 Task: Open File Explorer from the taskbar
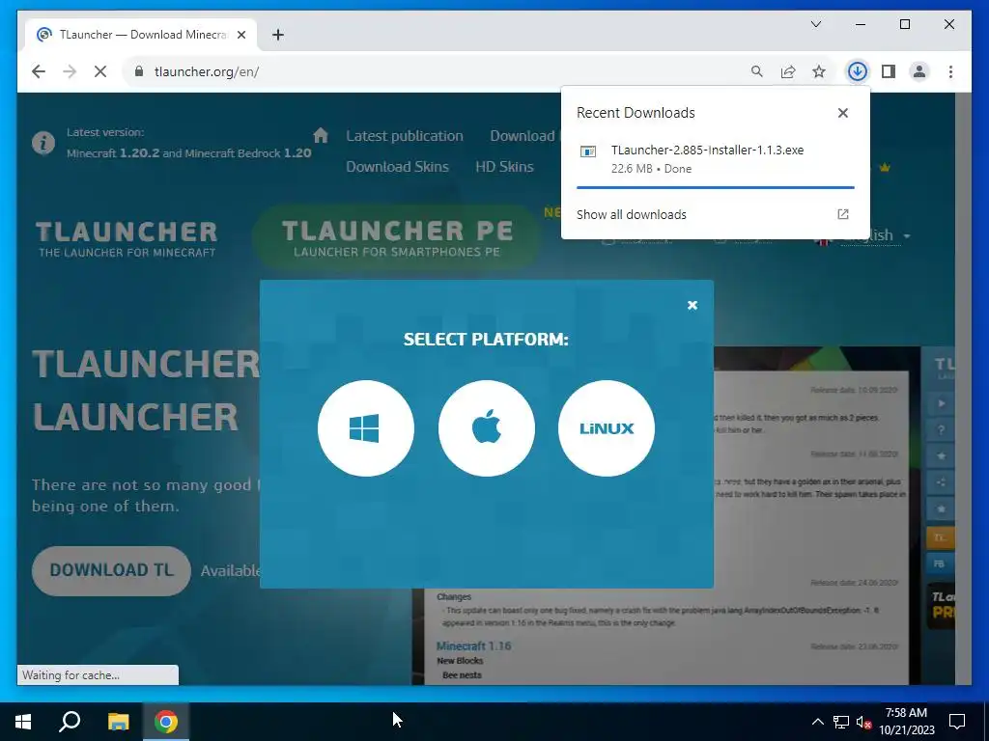click(x=118, y=722)
